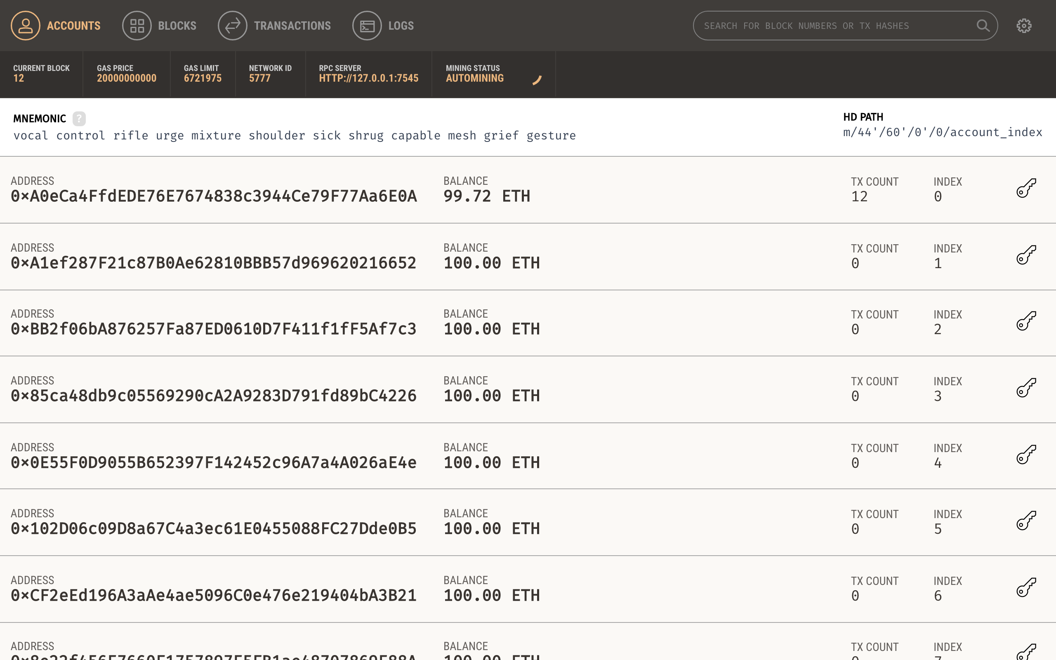
Task: Go to the Logs tab
Action: [383, 26]
